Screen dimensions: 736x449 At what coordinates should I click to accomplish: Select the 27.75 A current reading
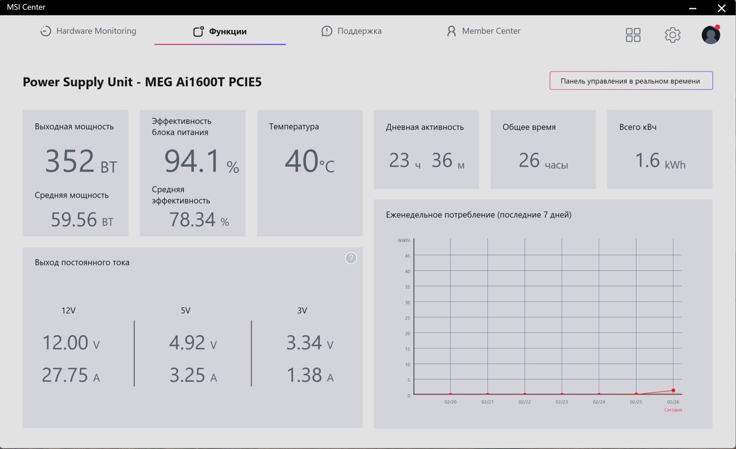tap(71, 375)
